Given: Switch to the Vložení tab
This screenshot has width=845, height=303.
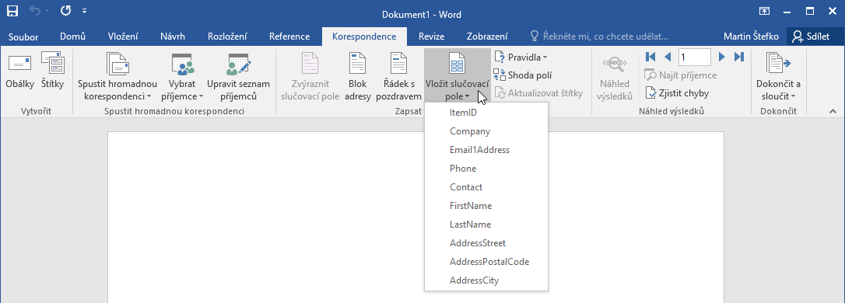Looking at the screenshot, I should pyautogui.click(x=123, y=37).
